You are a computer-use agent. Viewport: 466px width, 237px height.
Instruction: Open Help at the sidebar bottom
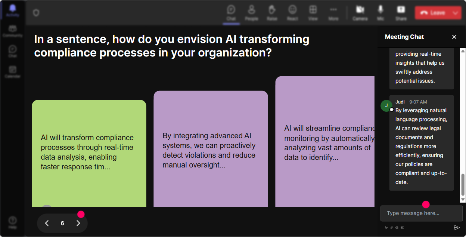pos(13,222)
